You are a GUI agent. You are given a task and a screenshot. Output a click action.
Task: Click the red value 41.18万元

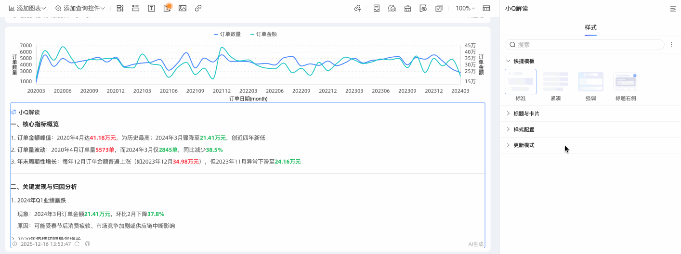point(103,138)
